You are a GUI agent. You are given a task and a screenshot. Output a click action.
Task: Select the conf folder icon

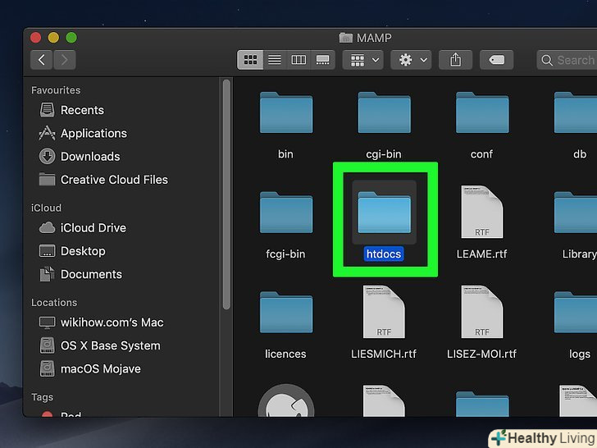[482, 112]
